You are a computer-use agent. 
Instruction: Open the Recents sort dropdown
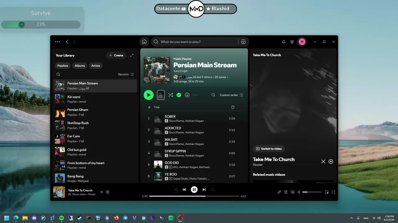point(126,74)
